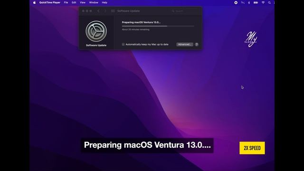Viewport: 304px width, 171px height.
Task: Click the help question mark button
Action: [196, 44]
